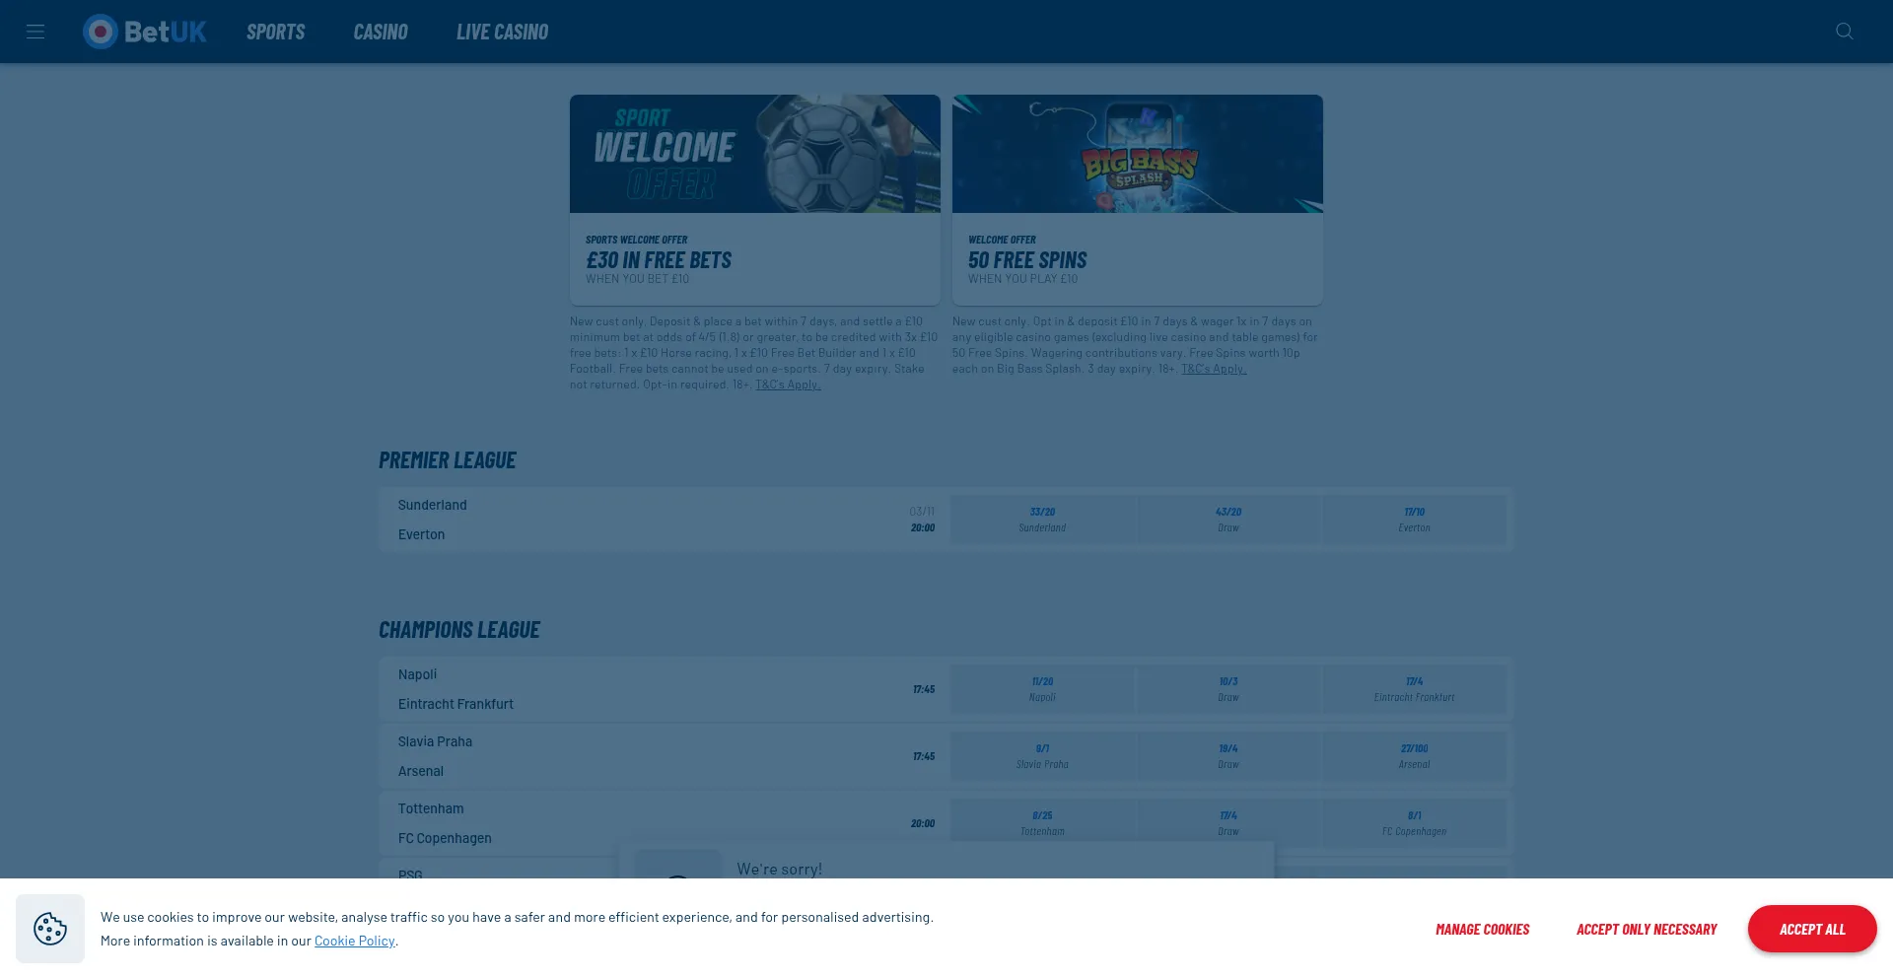
Task: Select Napoli win odds 11/20
Action: [x=1042, y=689]
